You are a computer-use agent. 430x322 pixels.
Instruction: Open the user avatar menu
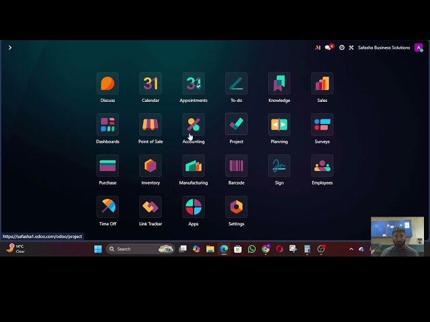coord(419,48)
